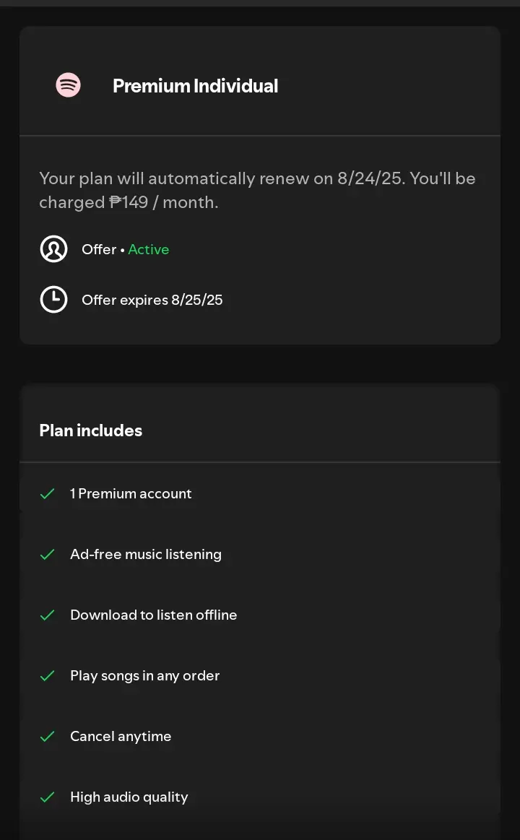
Task: Click the checkmark beside 1 Premium account
Action: (48, 493)
